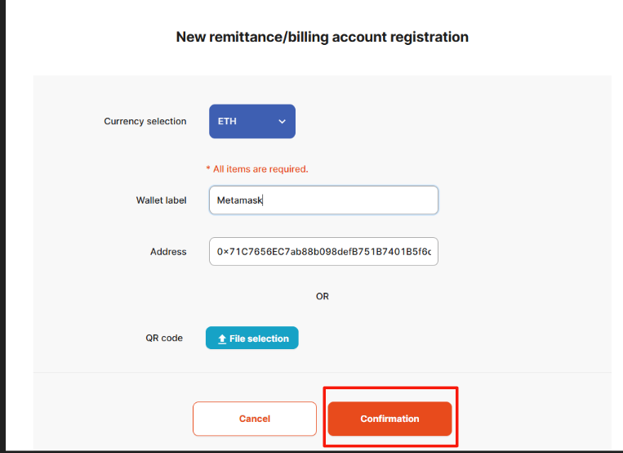The image size is (623, 453).
Task: Select the ETH text in the currency selector
Action: (227, 121)
